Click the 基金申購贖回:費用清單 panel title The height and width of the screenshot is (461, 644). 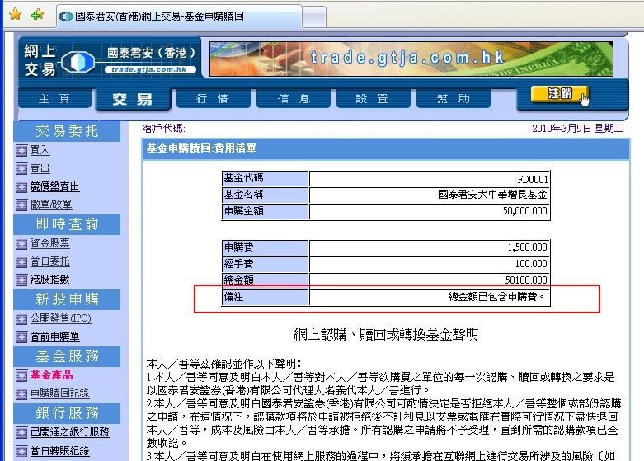click(201, 148)
